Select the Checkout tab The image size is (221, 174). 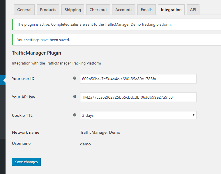click(x=98, y=10)
